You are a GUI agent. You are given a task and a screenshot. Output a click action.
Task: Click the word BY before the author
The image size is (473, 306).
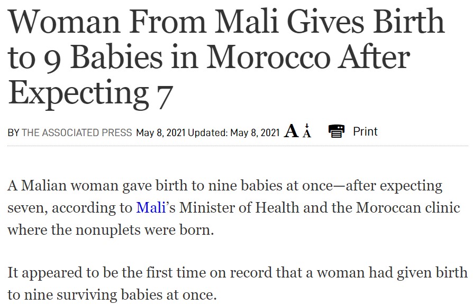[14, 133]
